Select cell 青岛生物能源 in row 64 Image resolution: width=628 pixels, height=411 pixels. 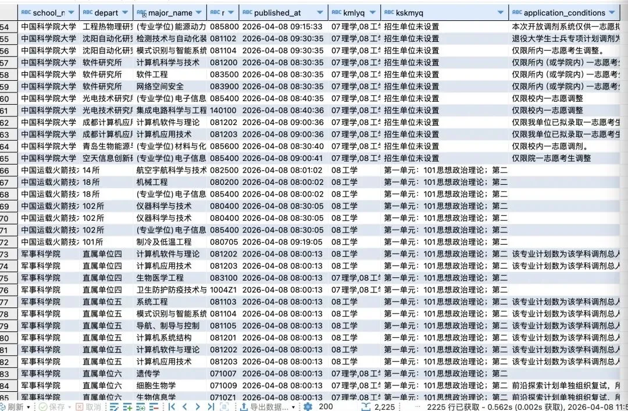(106, 146)
